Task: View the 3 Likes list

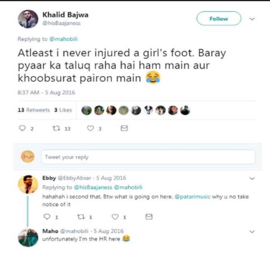Action: [63, 110]
